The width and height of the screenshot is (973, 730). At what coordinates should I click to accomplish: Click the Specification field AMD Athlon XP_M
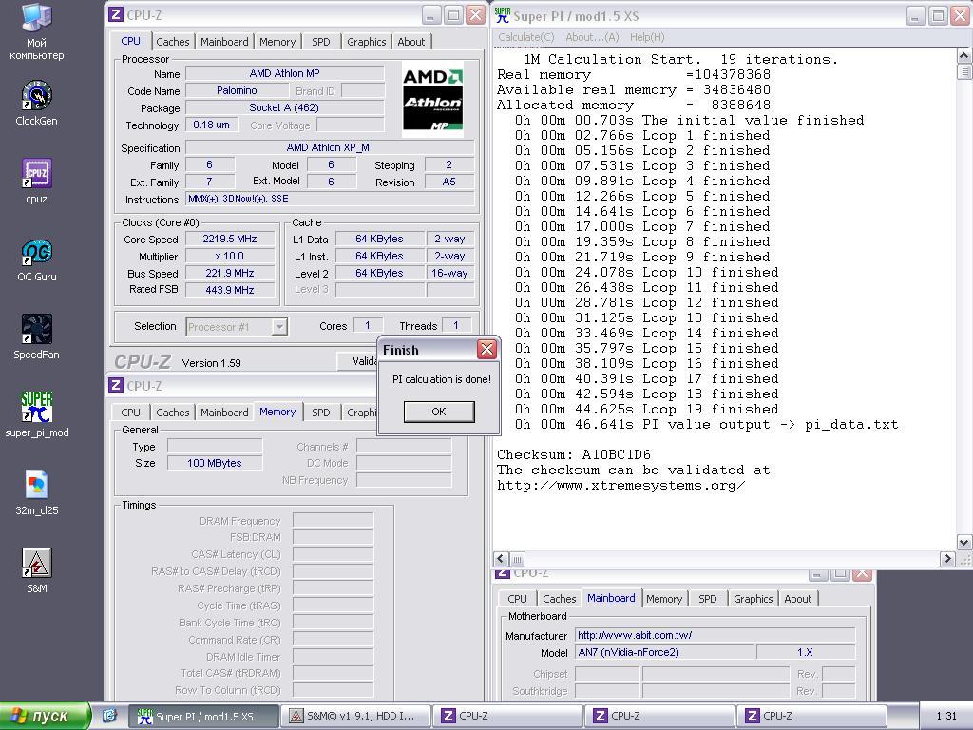pyautogui.click(x=330, y=147)
